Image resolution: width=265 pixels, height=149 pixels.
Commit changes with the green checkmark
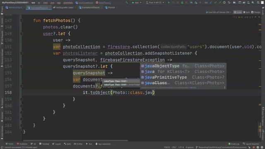pos(215,2)
